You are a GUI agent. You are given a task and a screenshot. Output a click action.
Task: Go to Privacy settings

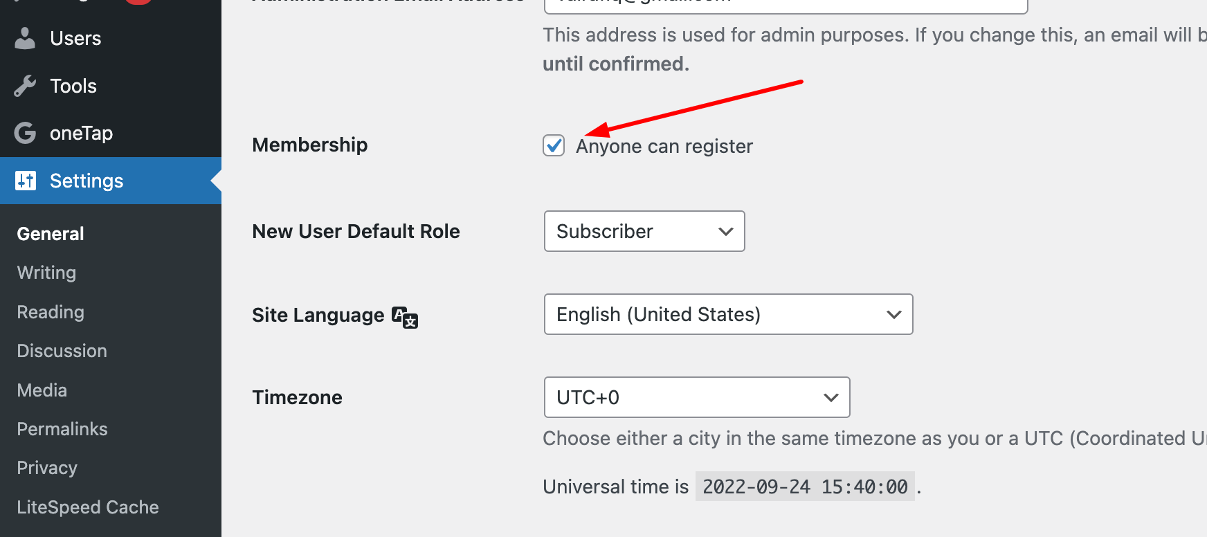point(47,468)
